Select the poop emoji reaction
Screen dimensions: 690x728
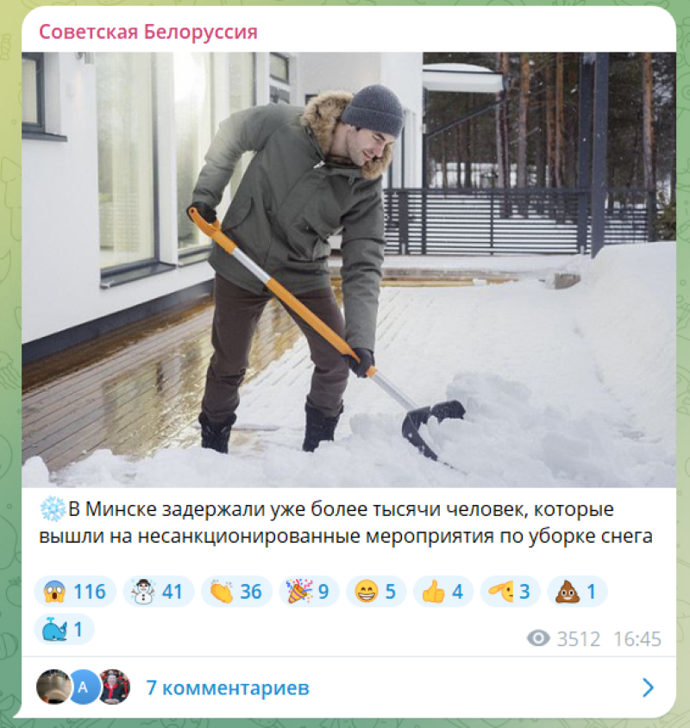(577, 592)
